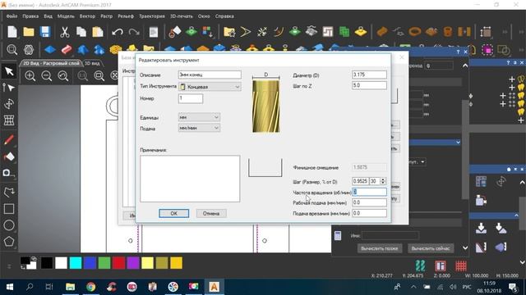Open File Explorer from the taskbar
The width and height of the screenshot is (526, 295).
coord(70,287)
